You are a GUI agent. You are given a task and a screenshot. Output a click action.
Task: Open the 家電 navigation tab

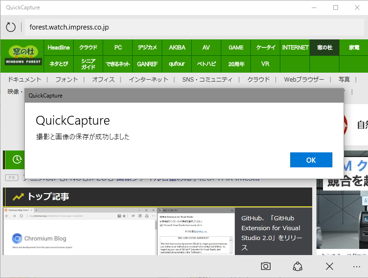pos(353,47)
